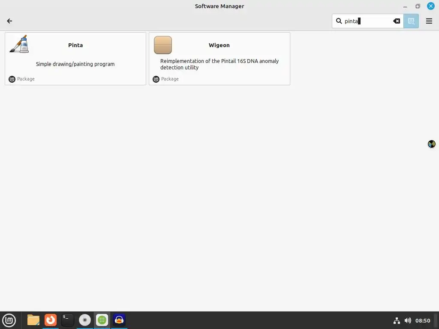The image size is (439, 329).
Task: Maximize the Software Manager window
Action: click(418, 6)
